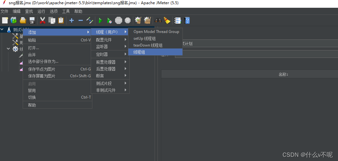The height and width of the screenshot is (161, 338).
Task: Choose setUp 线程组 option
Action: coord(156,38)
